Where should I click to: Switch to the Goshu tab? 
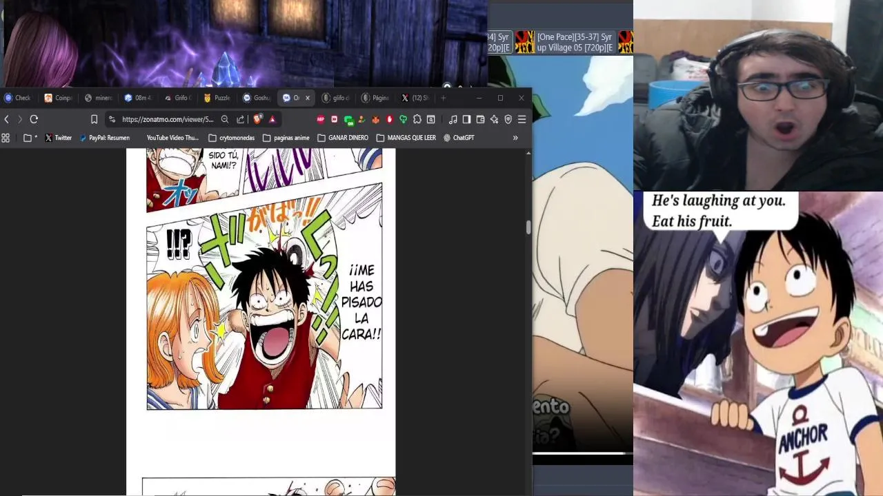point(257,98)
